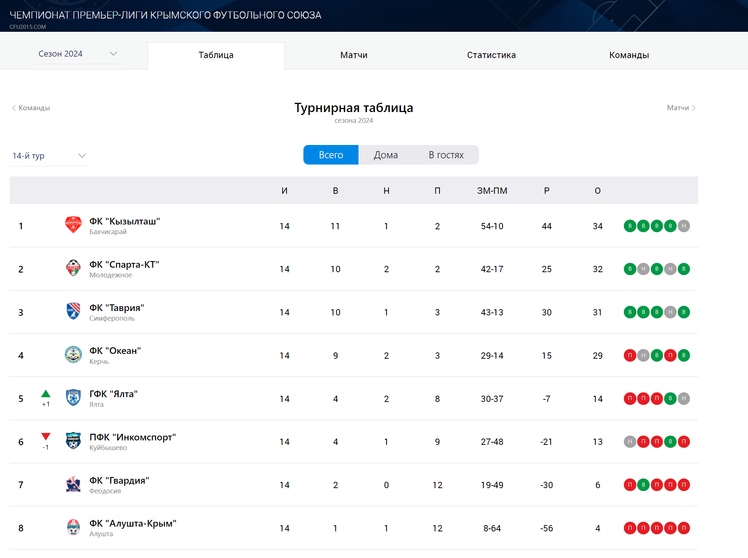Switch the table to "В гостях" results
Screen dimensions: 748x558
(446, 155)
